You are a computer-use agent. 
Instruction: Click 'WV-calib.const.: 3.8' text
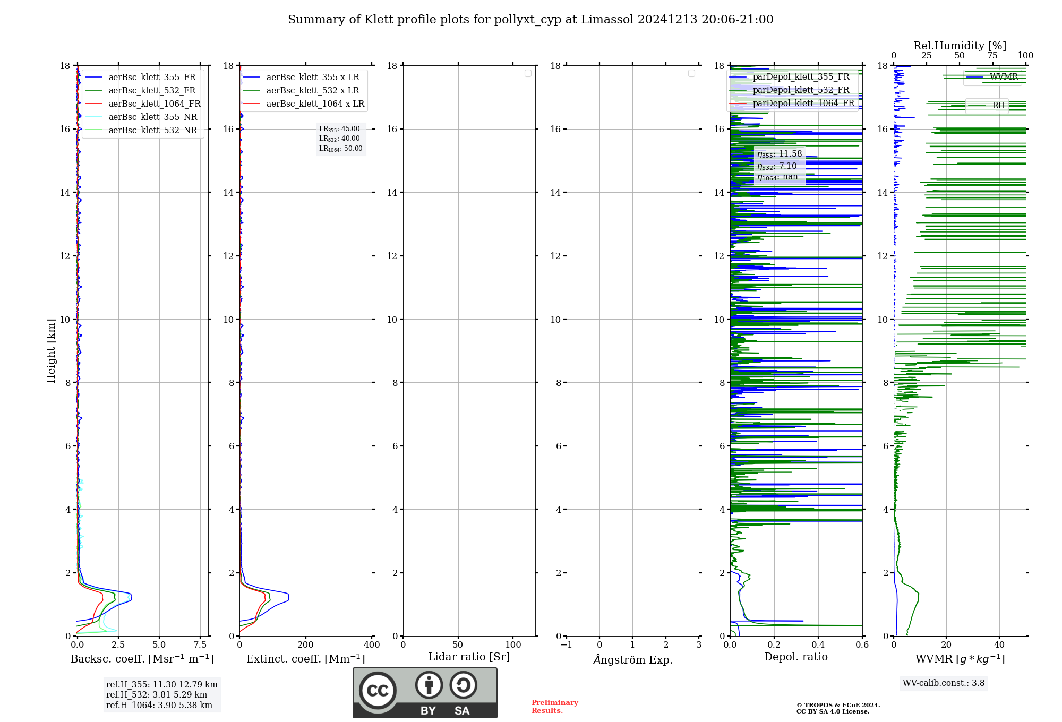pos(944,683)
